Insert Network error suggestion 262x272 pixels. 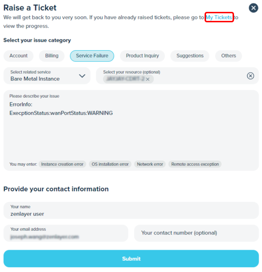(x=150, y=164)
